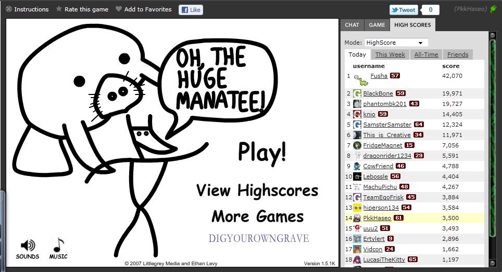Screen dimensions: 502x272
Task: Open phantombk201 profile link
Action: tap(384, 104)
